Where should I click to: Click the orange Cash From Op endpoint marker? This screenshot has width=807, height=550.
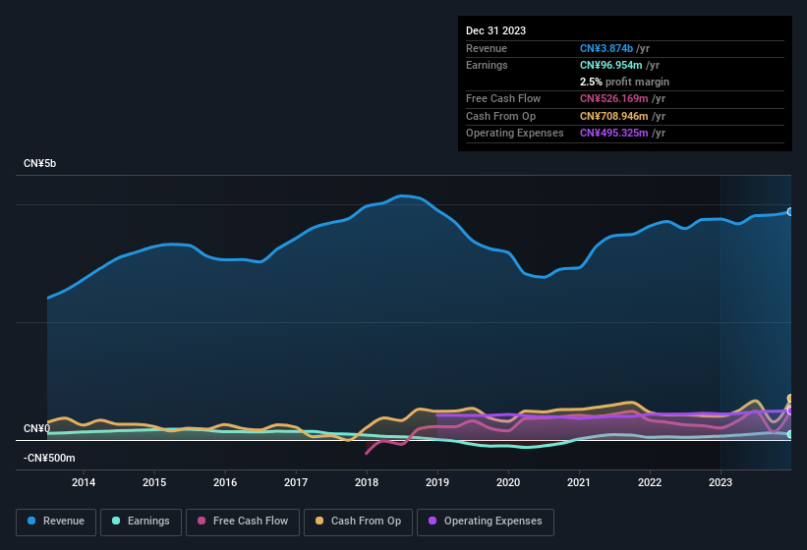pyautogui.click(x=790, y=399)
